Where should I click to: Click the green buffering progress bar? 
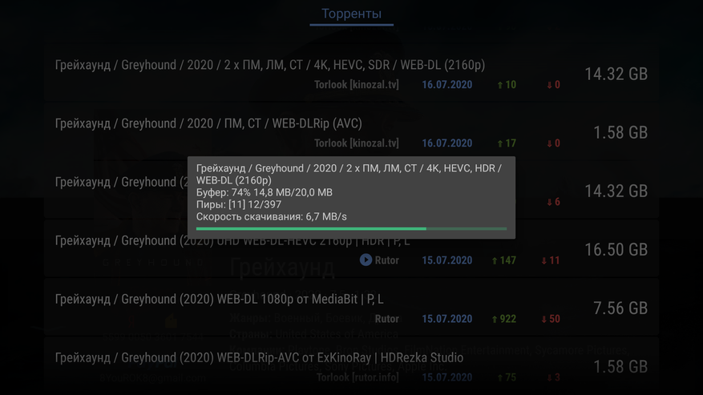[x=351, y=228]
